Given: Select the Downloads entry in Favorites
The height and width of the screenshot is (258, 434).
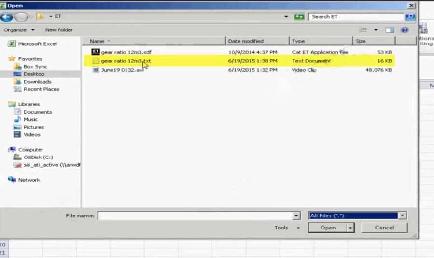Looking at the screenshot, I should (37, 82).
